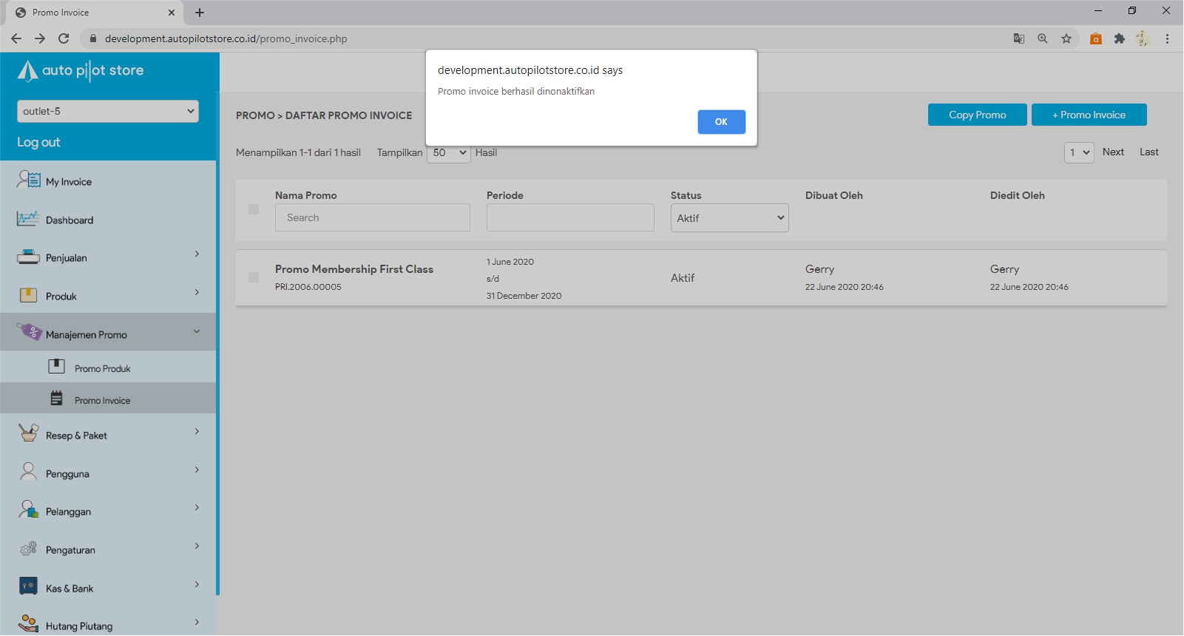1184x636 pixels.
Task: Bookmark this page with star icon
Action: click(x=1066, y=38)
